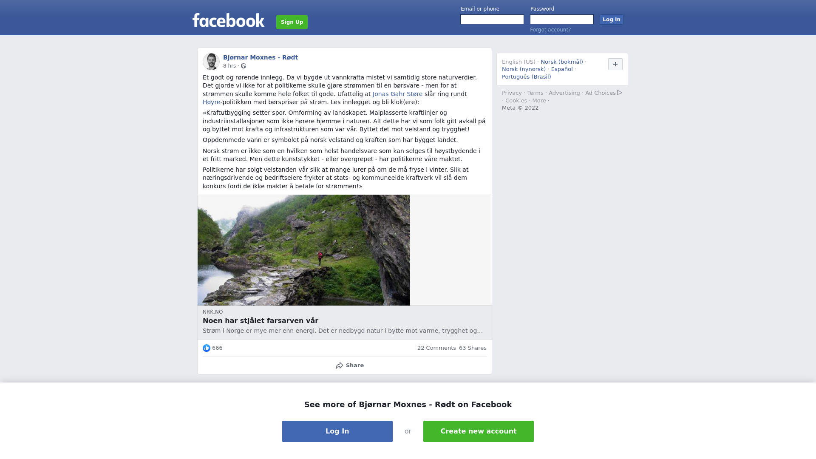The width and height of the screenshot is (816, 459).
Task: Click Log In in the header
Action: [x=612, y=20]
